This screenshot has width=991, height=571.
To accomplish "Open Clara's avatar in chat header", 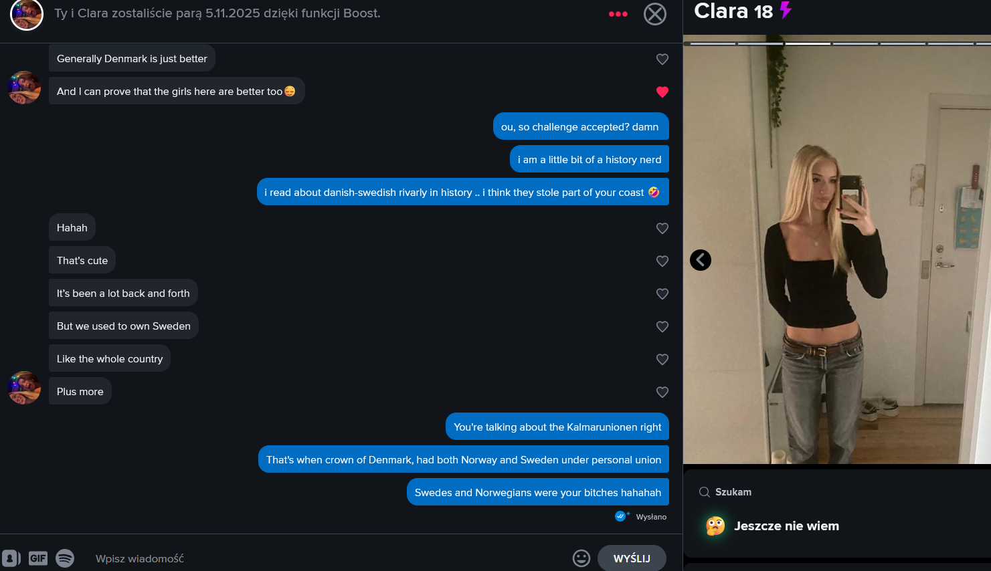I will 27,14.
